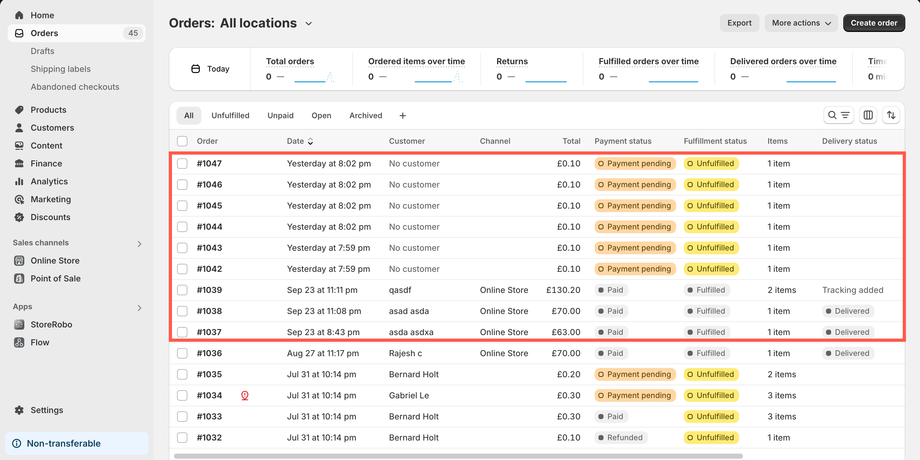Open order #1046
The height and width of the screenshot is (460, 920).
(209, 185)
